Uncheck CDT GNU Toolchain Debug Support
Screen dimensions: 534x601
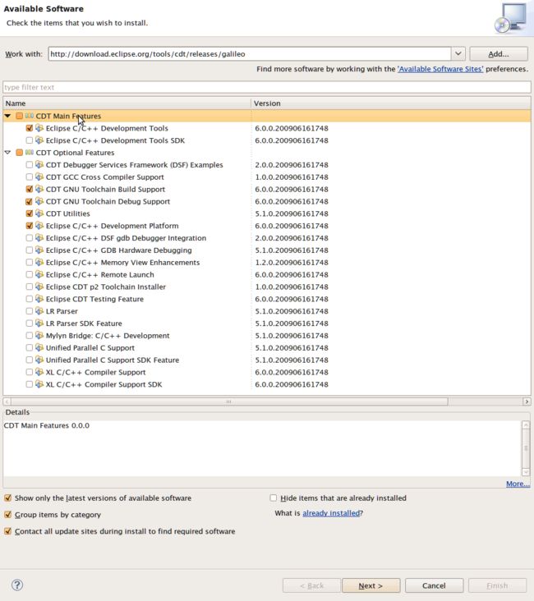pos(29,202)
